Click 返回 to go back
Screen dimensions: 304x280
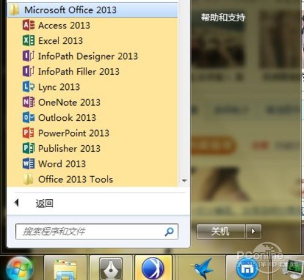point(44,203)
